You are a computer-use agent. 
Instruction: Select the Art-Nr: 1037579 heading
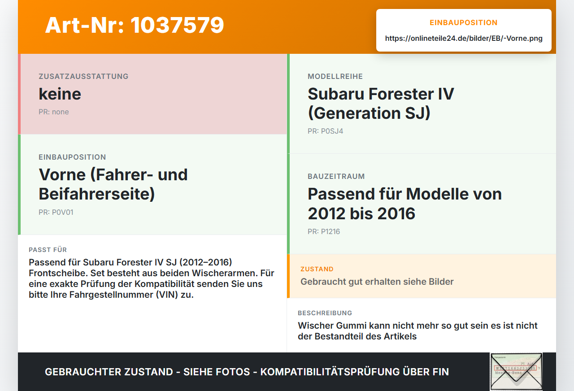[x=135, y=25]
